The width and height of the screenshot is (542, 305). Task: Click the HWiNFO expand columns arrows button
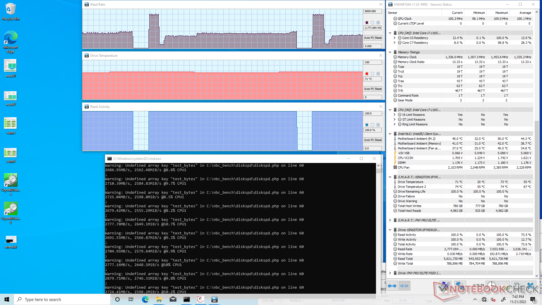392,286
